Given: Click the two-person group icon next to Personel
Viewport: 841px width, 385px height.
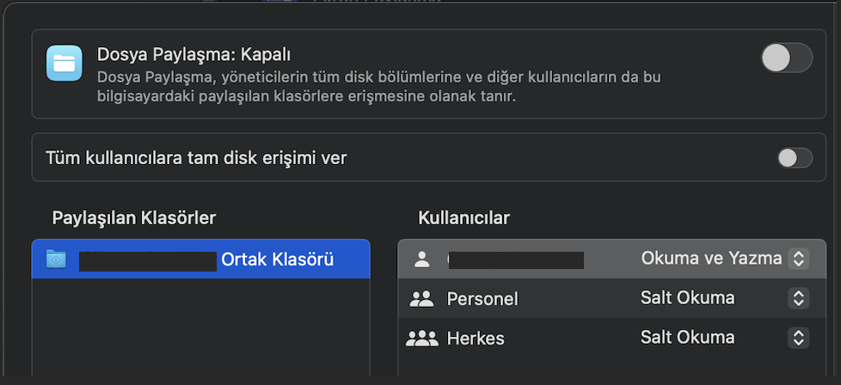Looking at the screenshot, I should click(x=421, y=299).
